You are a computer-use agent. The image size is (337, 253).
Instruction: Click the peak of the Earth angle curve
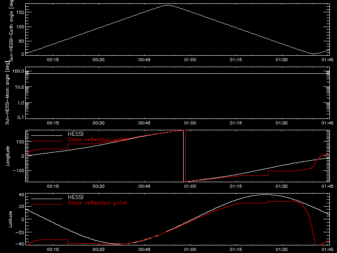coord(167,5)
